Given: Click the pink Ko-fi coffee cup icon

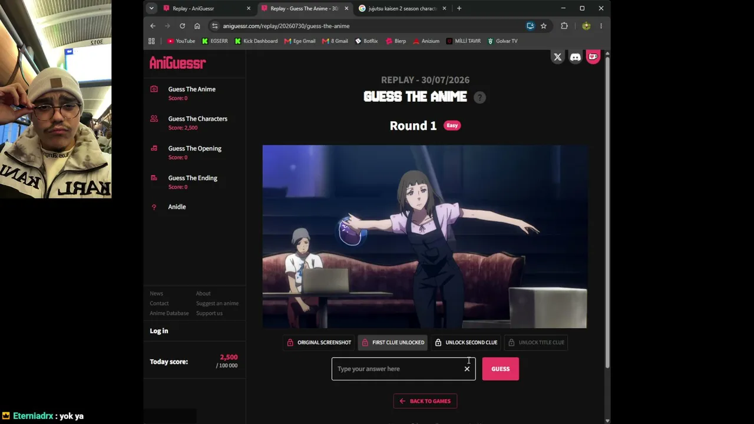Looking at the screenshot, I should (593, 57).
